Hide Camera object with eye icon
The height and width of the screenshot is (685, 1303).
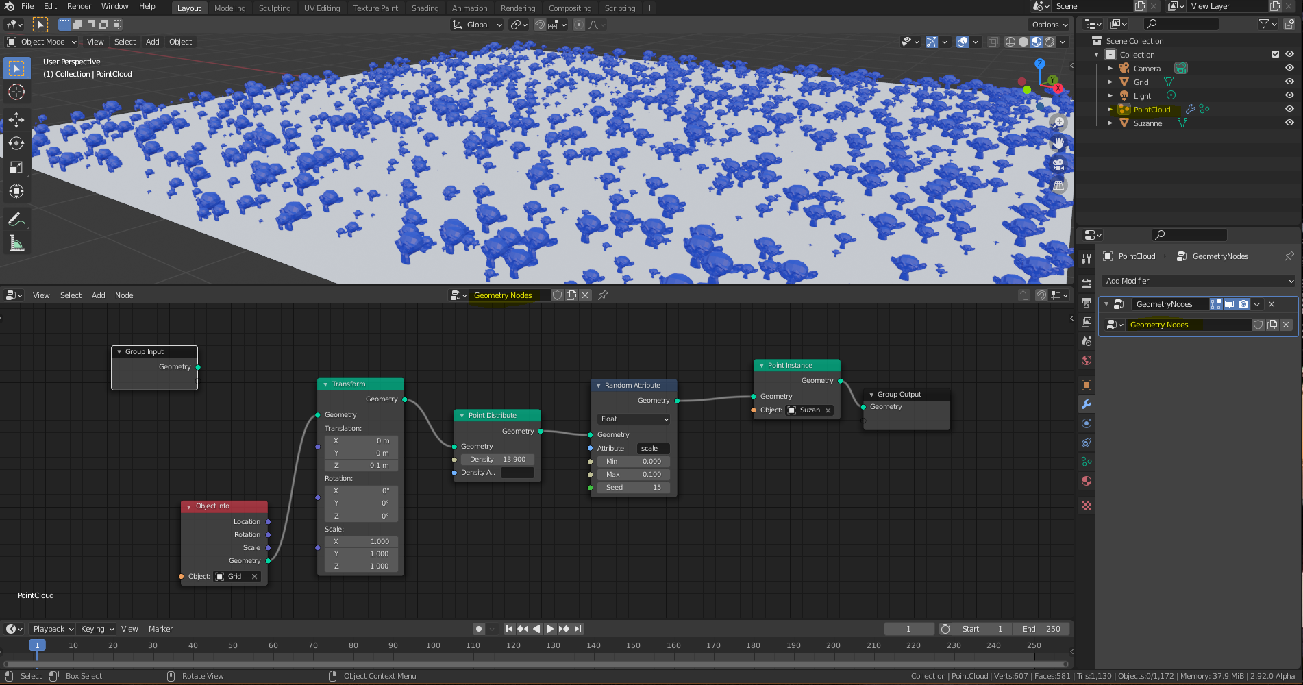coord(1289,68)
